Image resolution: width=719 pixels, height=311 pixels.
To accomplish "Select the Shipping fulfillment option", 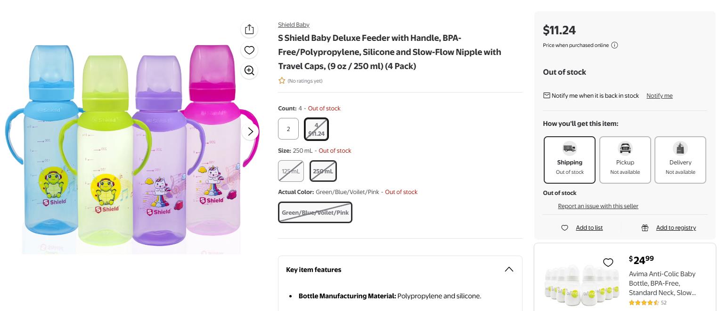I will [x=570, y=160].
